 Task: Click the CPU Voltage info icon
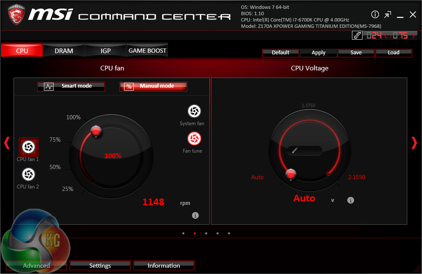point(350,200)
